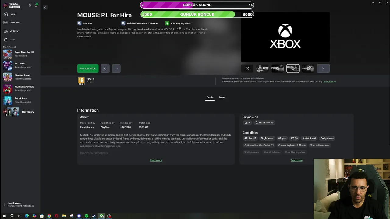Screen dimensions: 390x219
Task: Select the first MOUSE screenshot thumbnail
Action: click(262, 68)
